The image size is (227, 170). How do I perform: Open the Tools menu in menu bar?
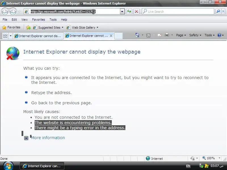pos(53,20)
